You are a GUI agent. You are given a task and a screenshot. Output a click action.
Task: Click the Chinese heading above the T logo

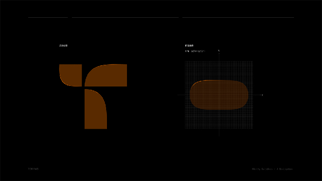coord(64,45)
